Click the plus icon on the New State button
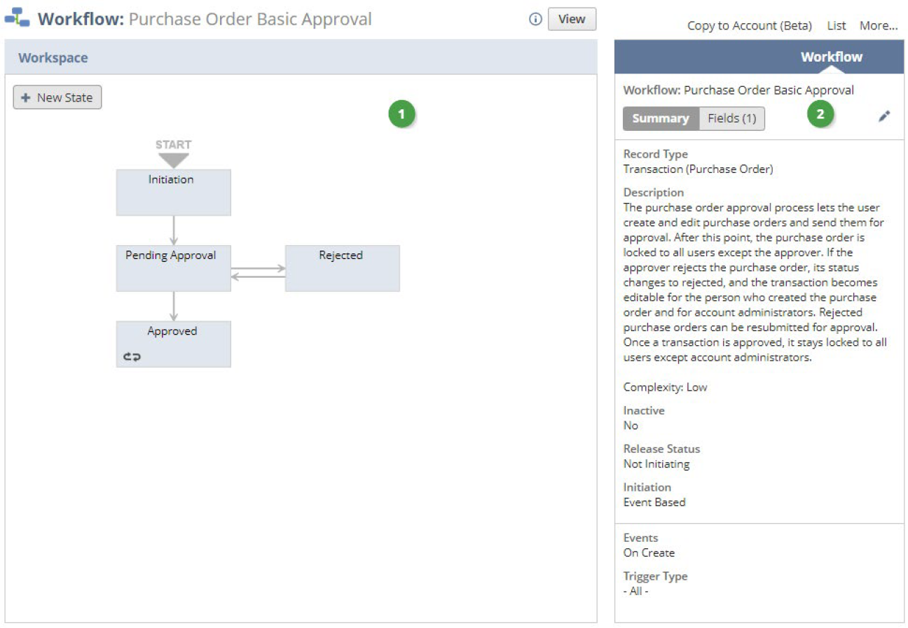908x628 pixels. [25, 97]
